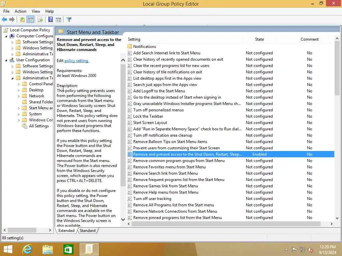Click the Back arrow toolbar icon

4,20
